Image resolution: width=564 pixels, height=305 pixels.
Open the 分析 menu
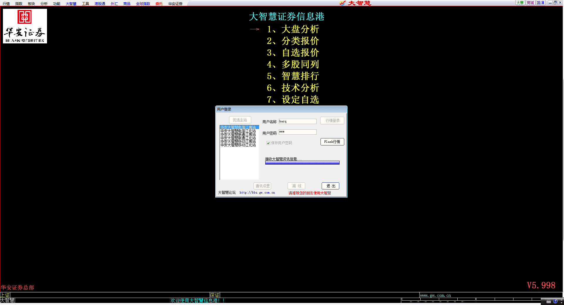[x=44, y=4]
